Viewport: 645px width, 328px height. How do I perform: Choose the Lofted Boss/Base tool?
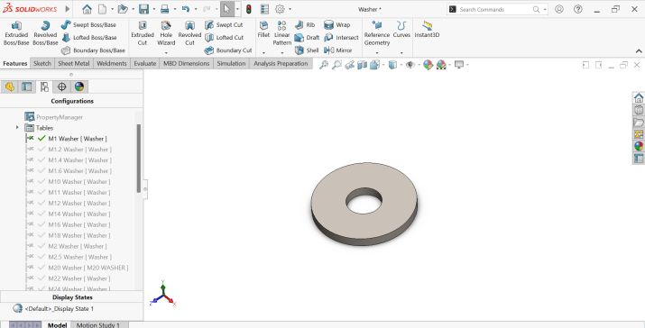point(88,38)
